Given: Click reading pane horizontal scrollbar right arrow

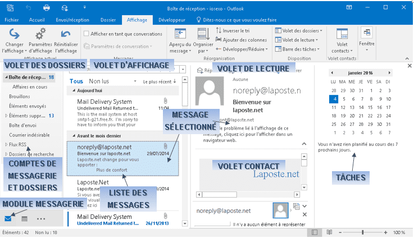Looking at the screenshot, I should click(x=297, y=194).
